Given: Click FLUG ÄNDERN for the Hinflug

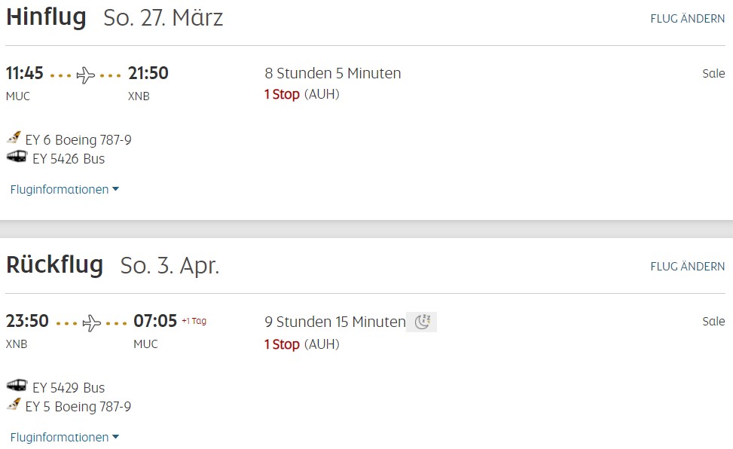Looking at the screenshot, I should click(687, 19).
